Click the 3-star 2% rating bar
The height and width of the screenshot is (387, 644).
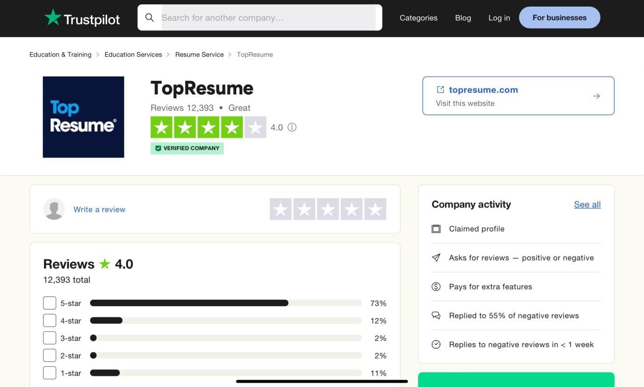tap(226, 338)
